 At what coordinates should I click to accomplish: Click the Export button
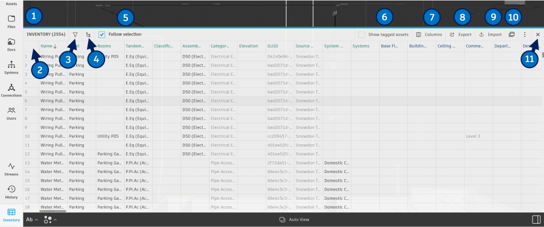[460, 34]
